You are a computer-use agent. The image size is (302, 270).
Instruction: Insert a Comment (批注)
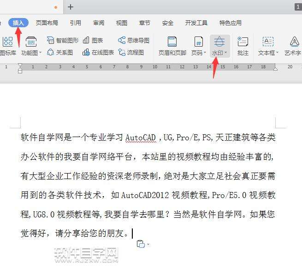pyautogui.click(x=243, y=46)
